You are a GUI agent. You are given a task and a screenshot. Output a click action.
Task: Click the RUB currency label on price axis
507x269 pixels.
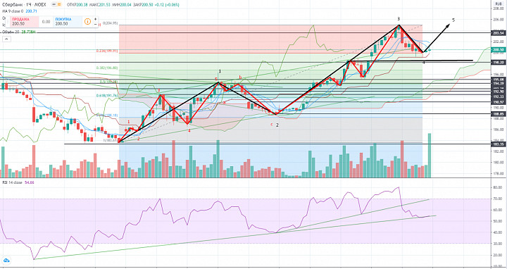498,4
